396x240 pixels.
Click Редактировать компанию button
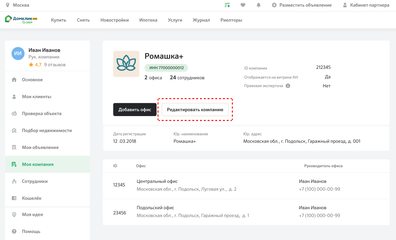coord(195,110)
